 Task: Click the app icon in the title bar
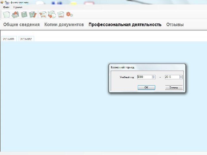[2, 2]
